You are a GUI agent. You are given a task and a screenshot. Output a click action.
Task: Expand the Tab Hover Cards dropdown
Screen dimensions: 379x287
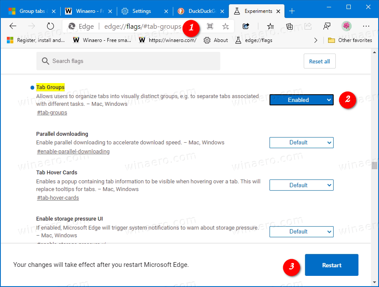tap(301, 185)
